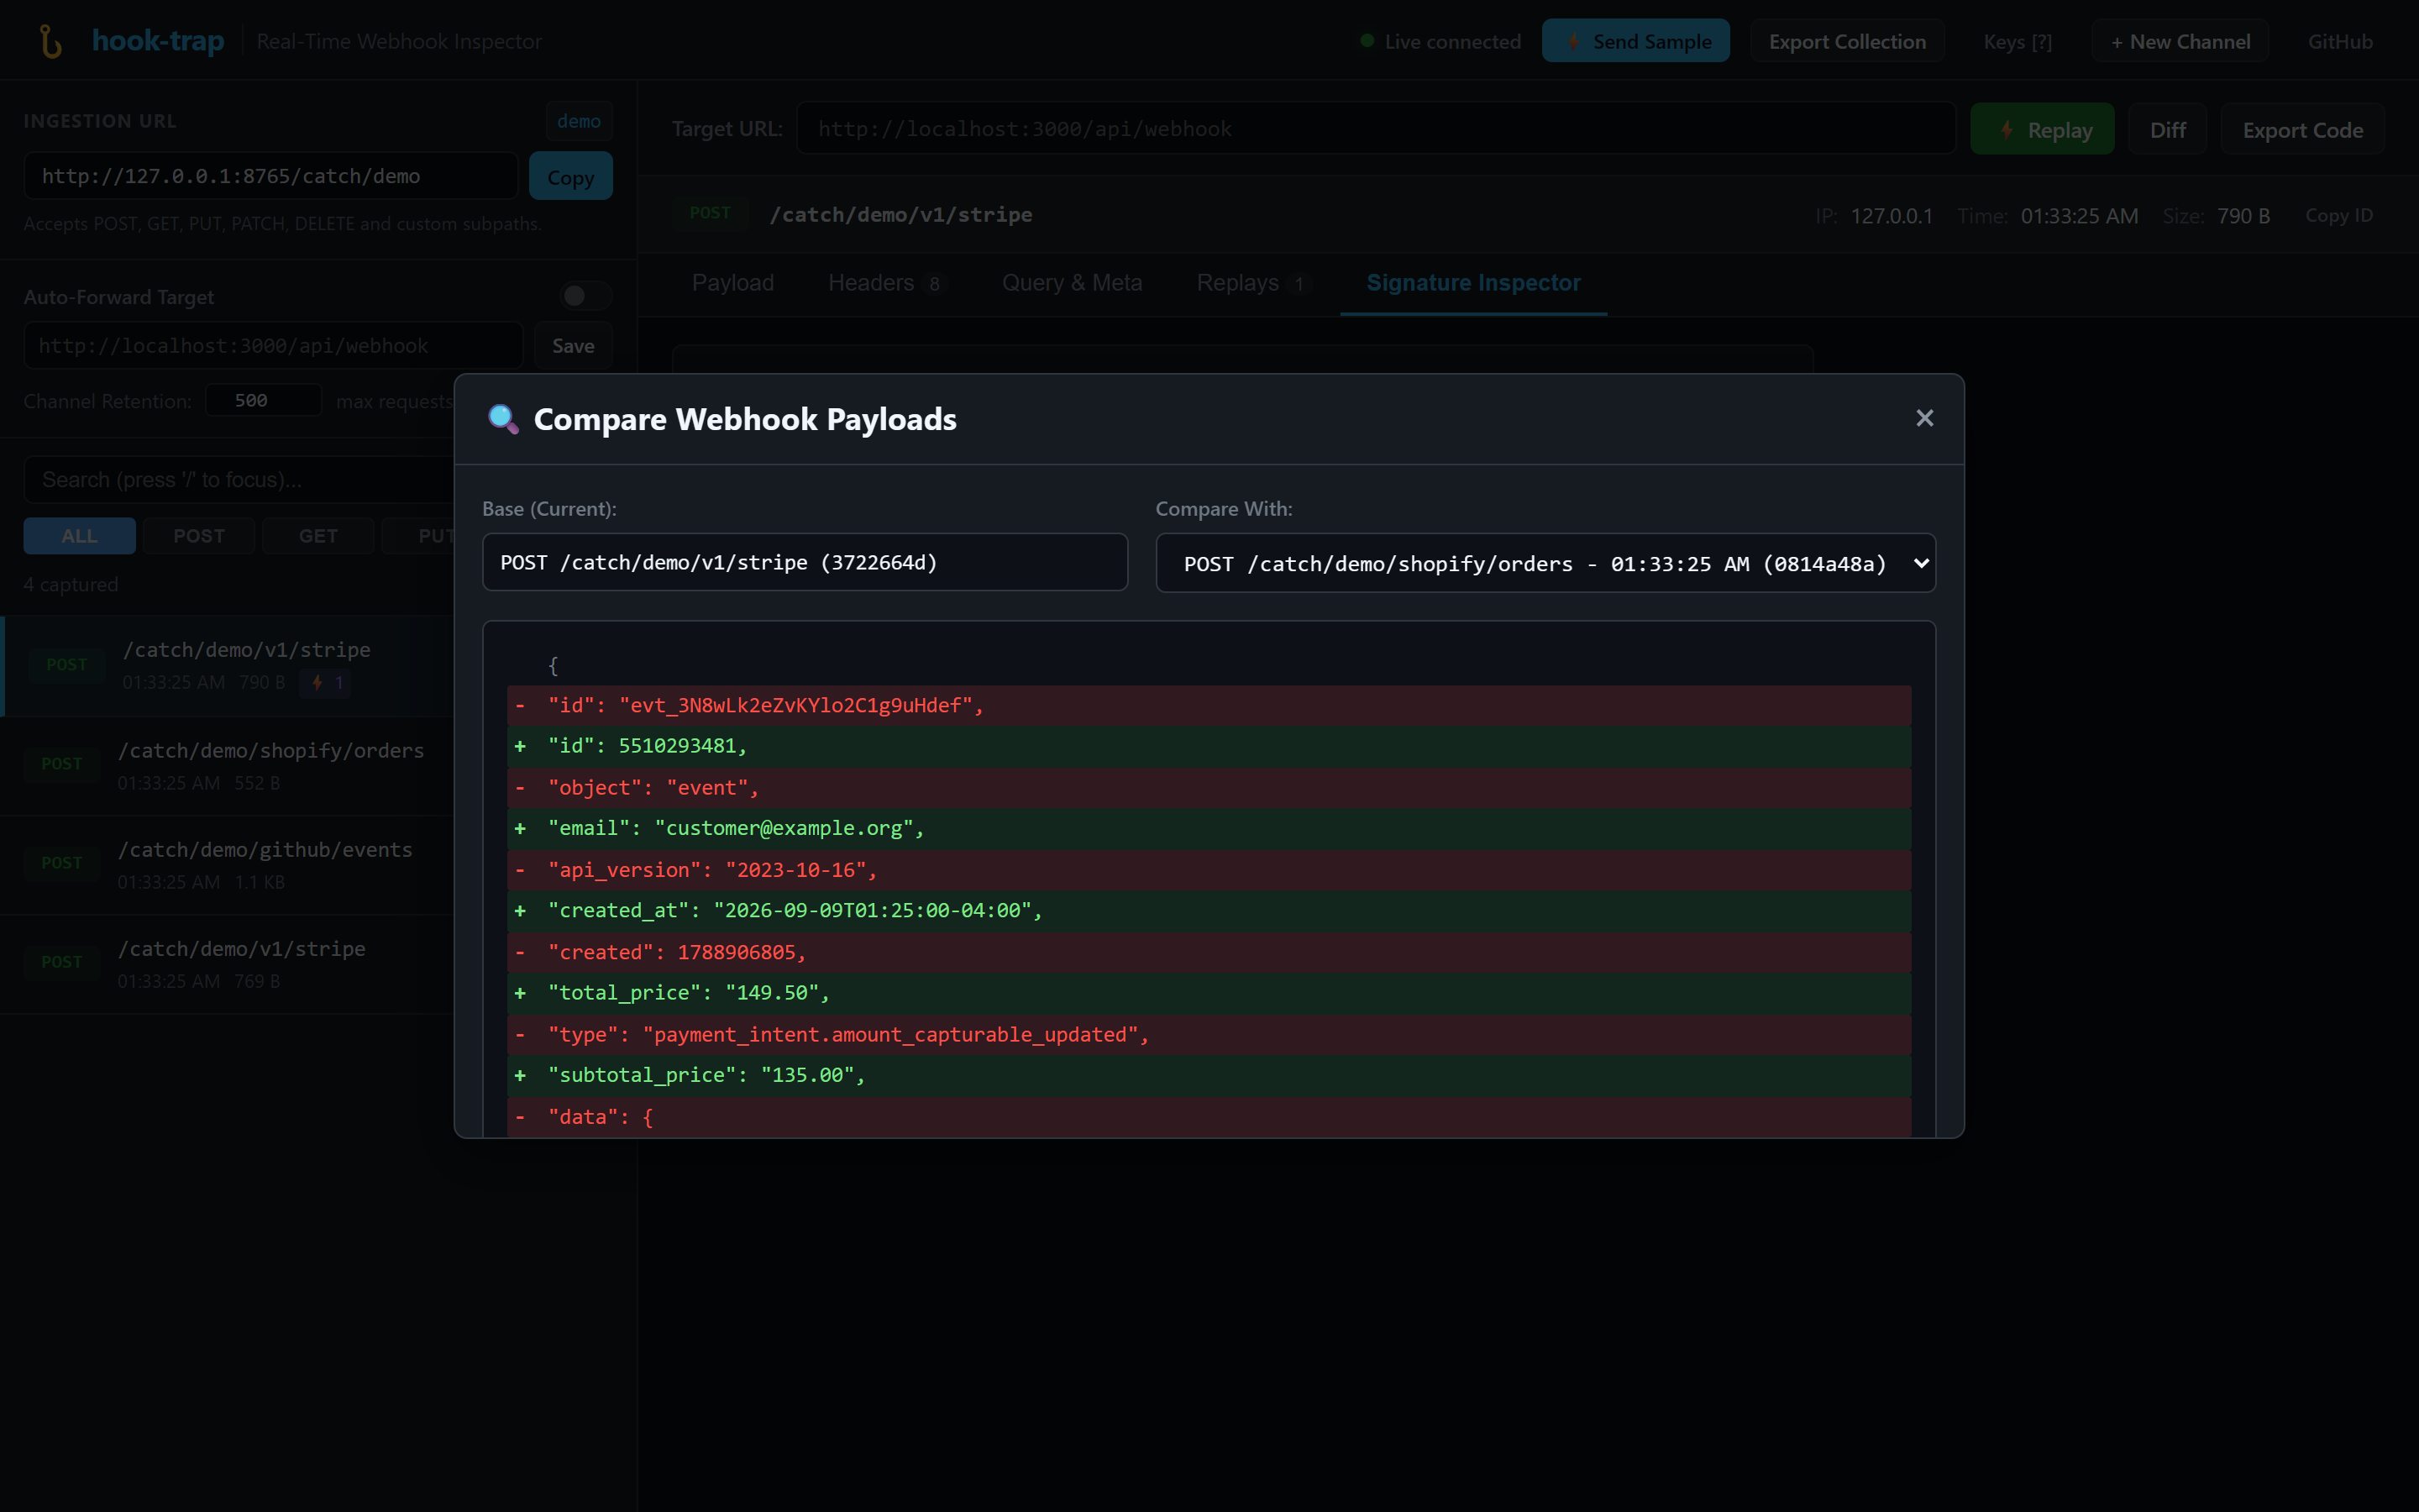Click the ingestion URL text field
2419x1512 pixels.
(x=271, y=176)
